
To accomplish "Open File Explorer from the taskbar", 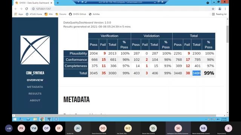I will [35, 119].
